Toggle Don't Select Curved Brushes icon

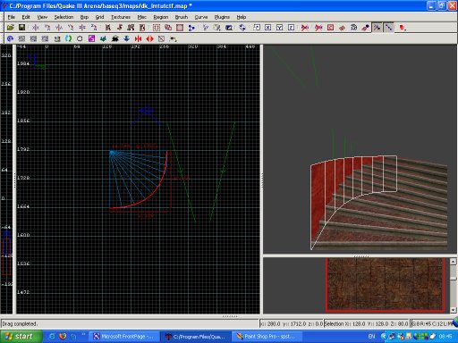click(318, 28)
